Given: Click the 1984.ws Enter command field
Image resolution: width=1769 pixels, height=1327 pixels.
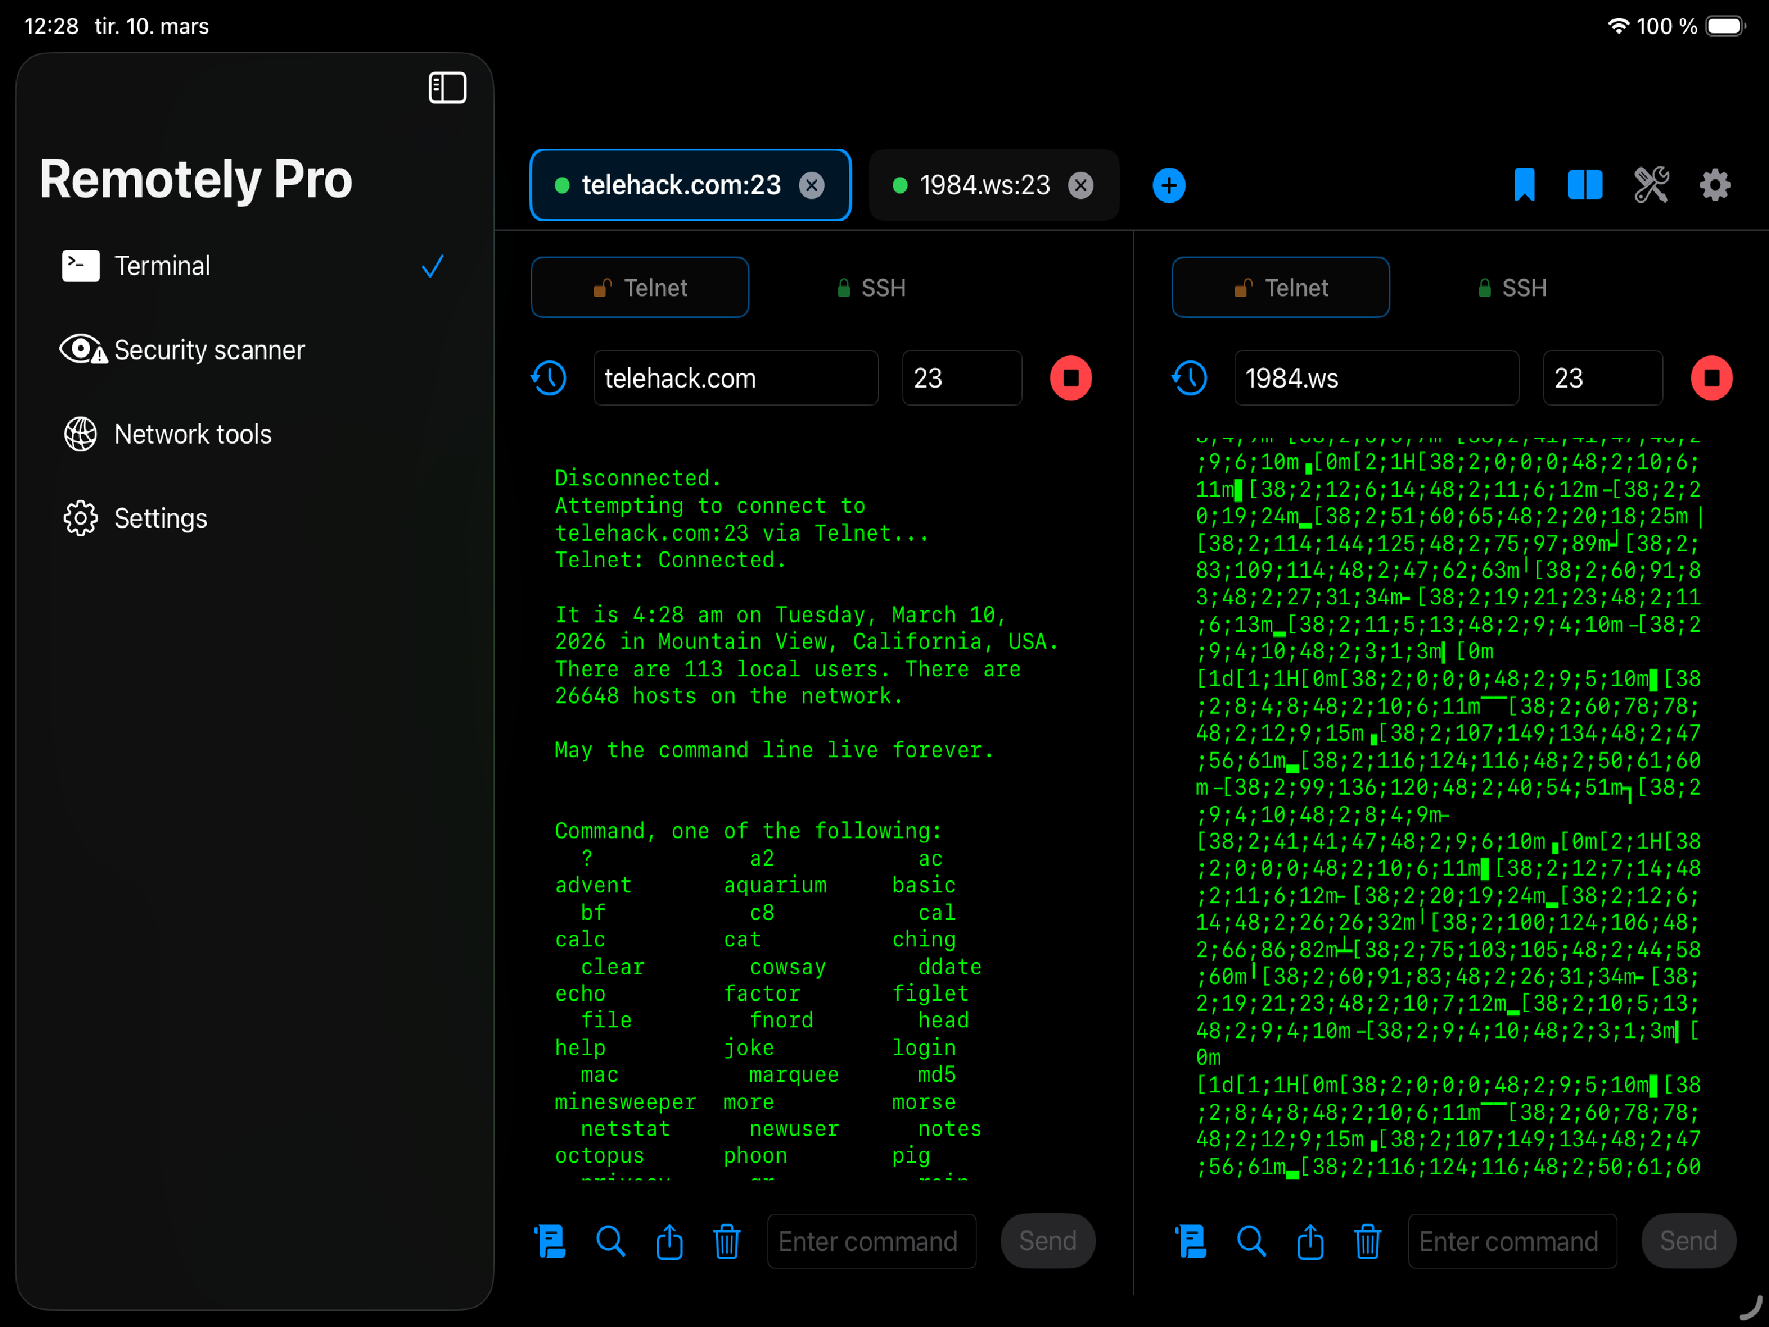Looking at the screenshot, I should [1513, 1241].
